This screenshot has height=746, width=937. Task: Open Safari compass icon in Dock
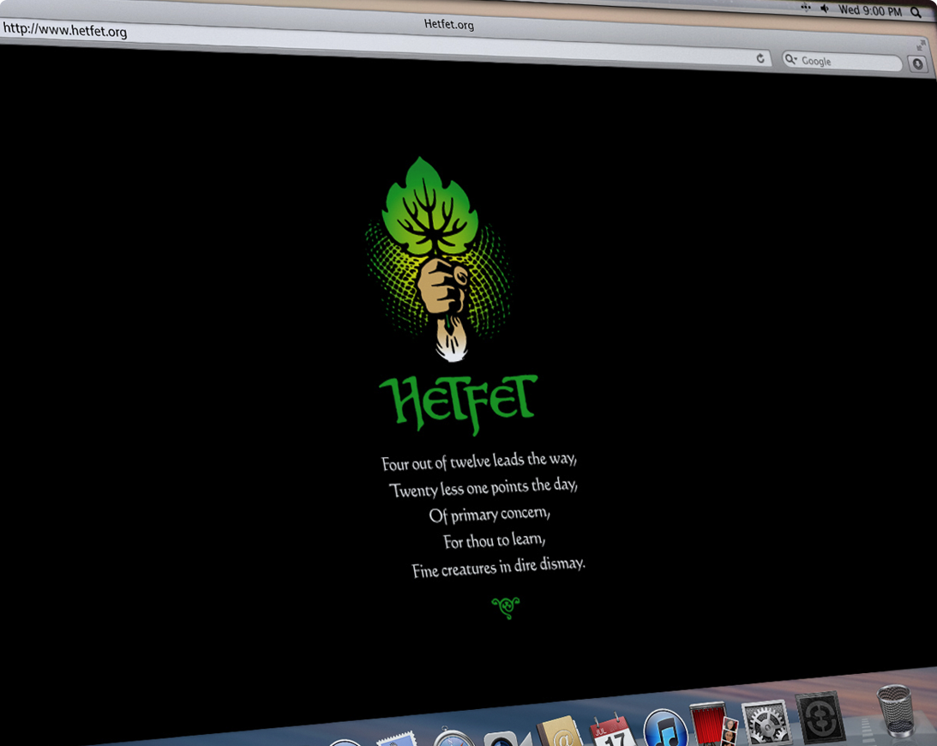click(454, 737)
